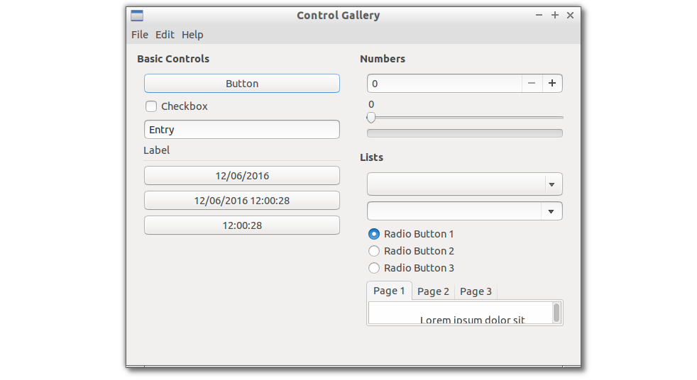Open the editable combo box arrow
This screenshot has height=380, width=697.
point(551,211)
